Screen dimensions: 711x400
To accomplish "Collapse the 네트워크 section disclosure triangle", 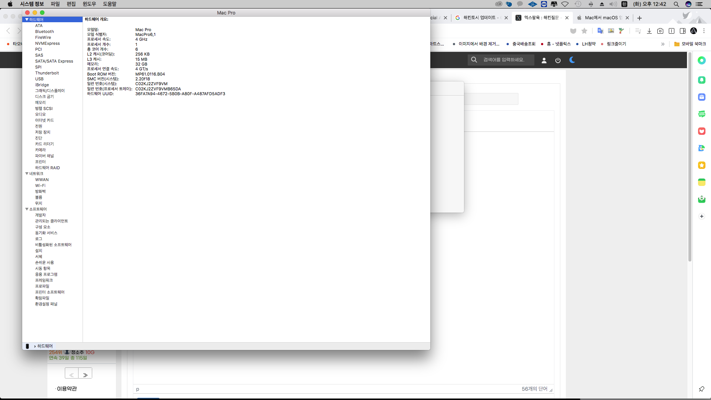I will (27, 174).
